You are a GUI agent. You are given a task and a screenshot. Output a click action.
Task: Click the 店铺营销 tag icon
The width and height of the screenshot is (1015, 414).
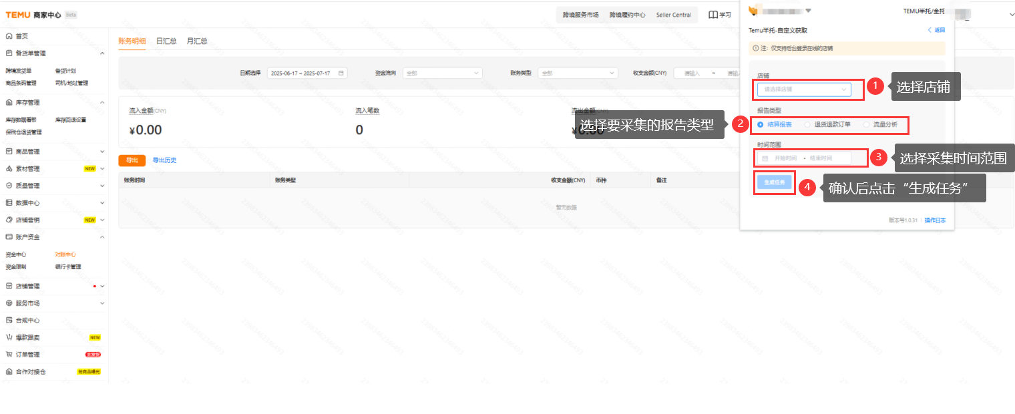9,220
